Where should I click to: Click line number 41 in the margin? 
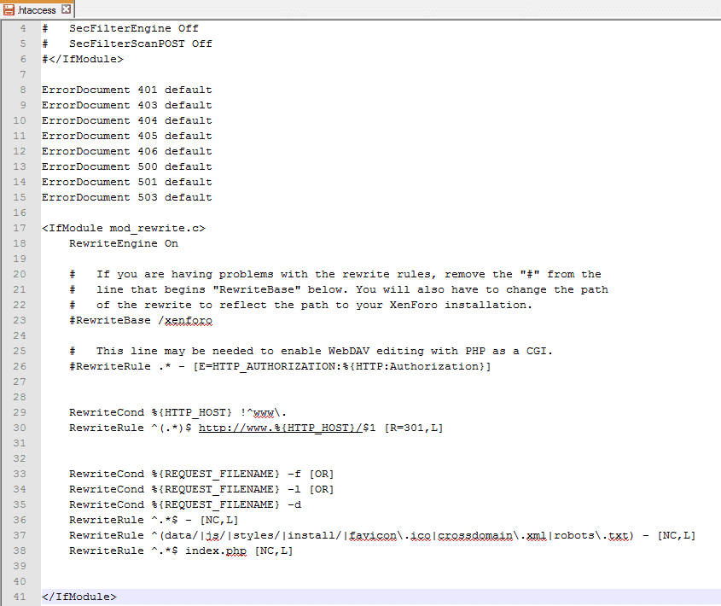point(20,597)
